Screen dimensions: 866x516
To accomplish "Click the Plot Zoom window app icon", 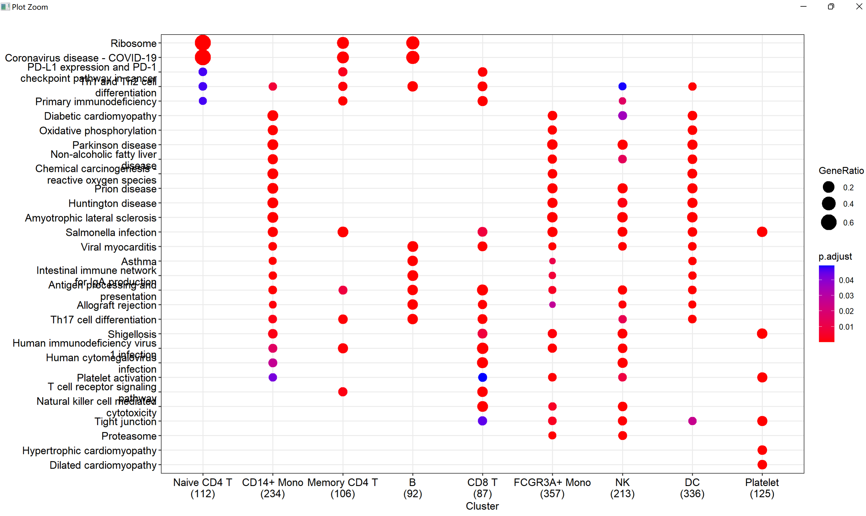I will pyautogui.click(x=5, y=7).
